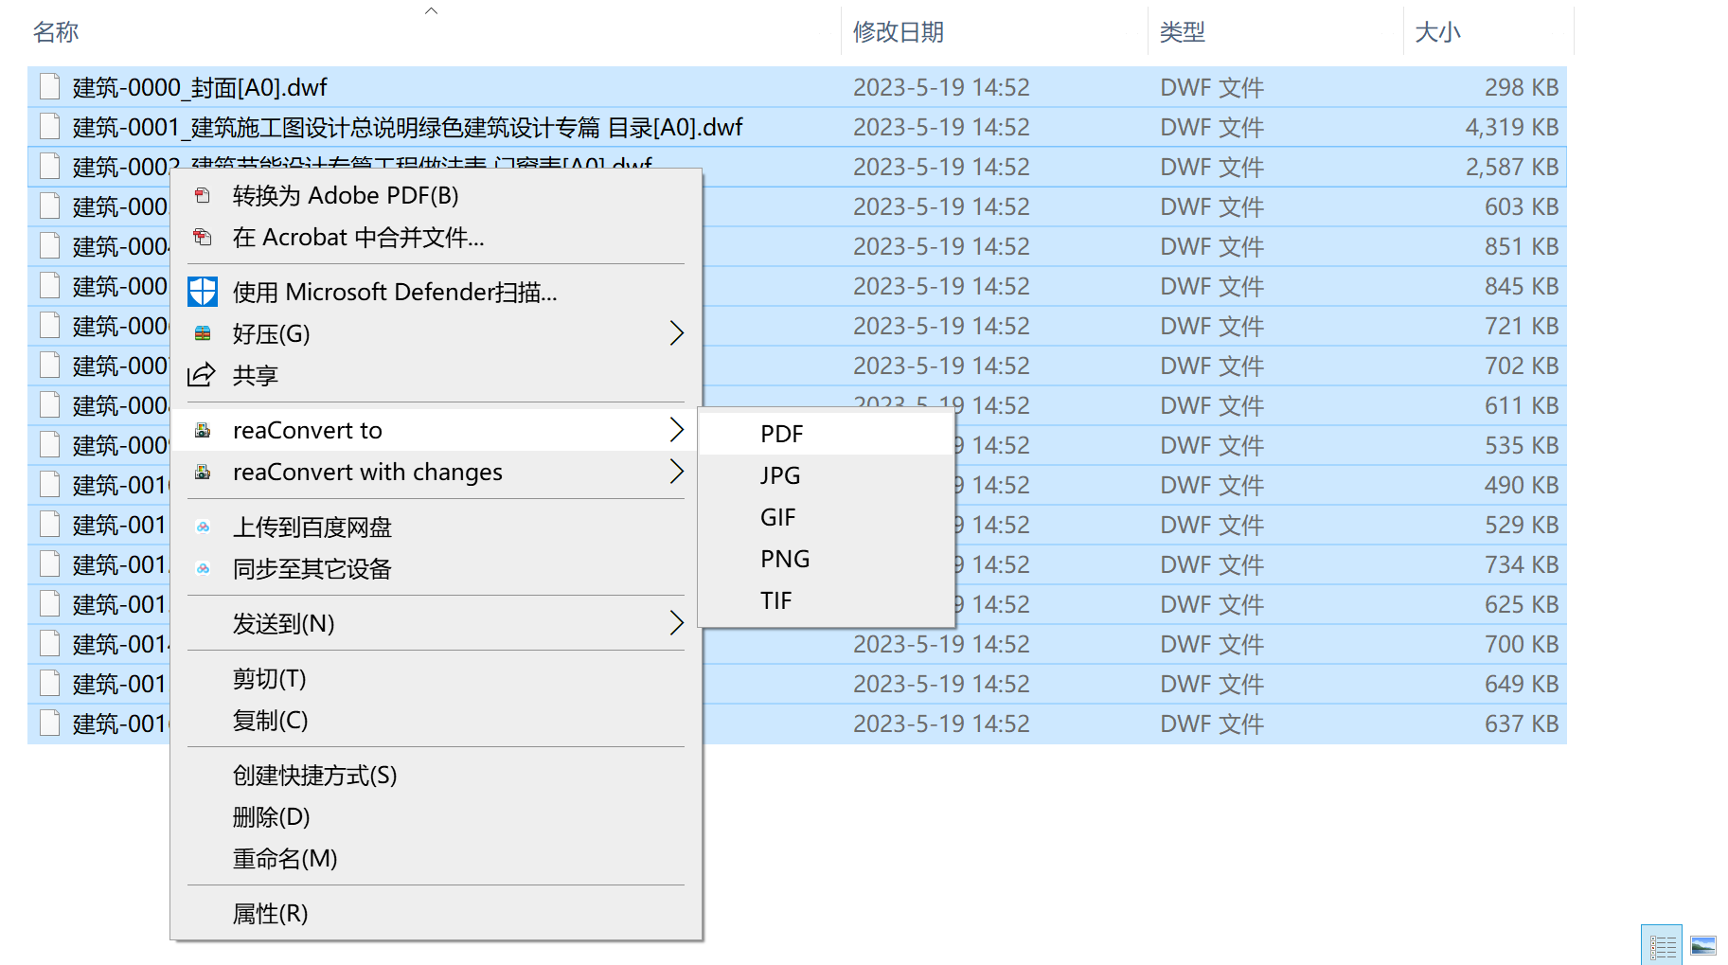Keep details view mode selected
The image size is (1728, 965).
pyautogui.click(x=1661, y=943)
